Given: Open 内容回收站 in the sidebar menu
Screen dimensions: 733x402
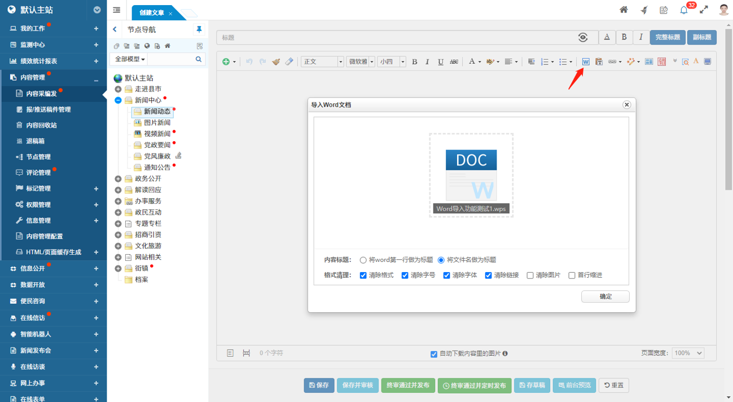Looking at the screenshot, I should 41,125.
